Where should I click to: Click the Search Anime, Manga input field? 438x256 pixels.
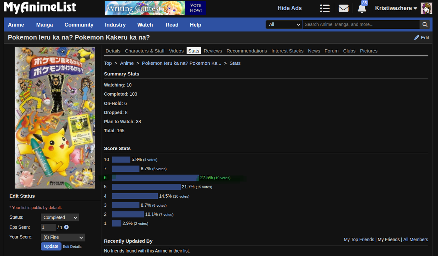[361, 24]
